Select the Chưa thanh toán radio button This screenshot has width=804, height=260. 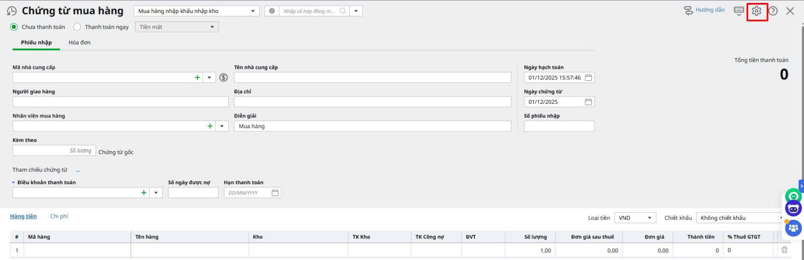coord(14,27)
